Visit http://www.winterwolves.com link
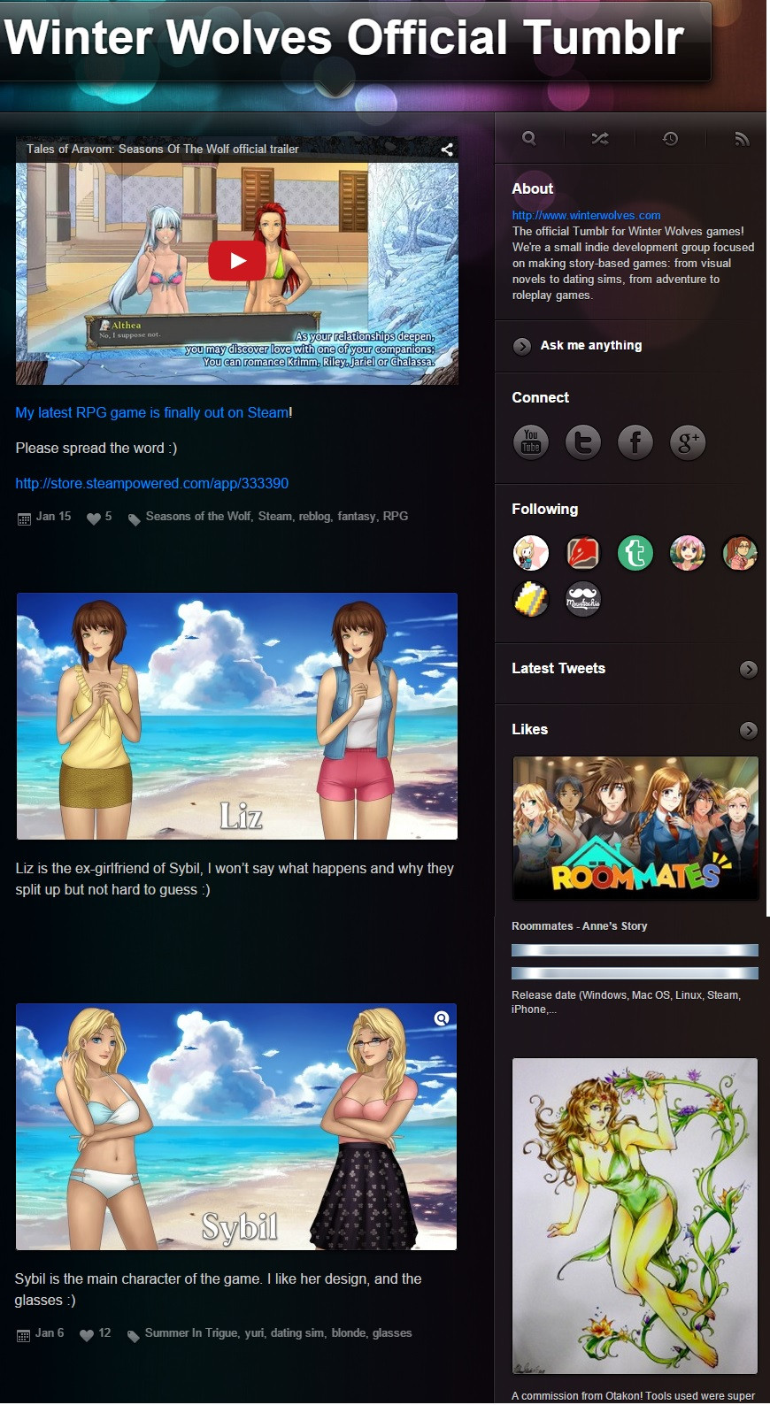770x1405 pixels. point(586,215)
